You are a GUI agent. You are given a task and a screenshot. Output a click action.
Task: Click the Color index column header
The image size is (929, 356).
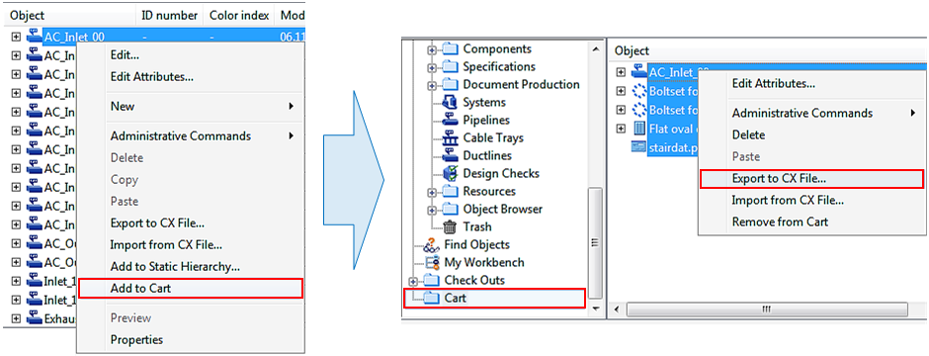point(240,16)
